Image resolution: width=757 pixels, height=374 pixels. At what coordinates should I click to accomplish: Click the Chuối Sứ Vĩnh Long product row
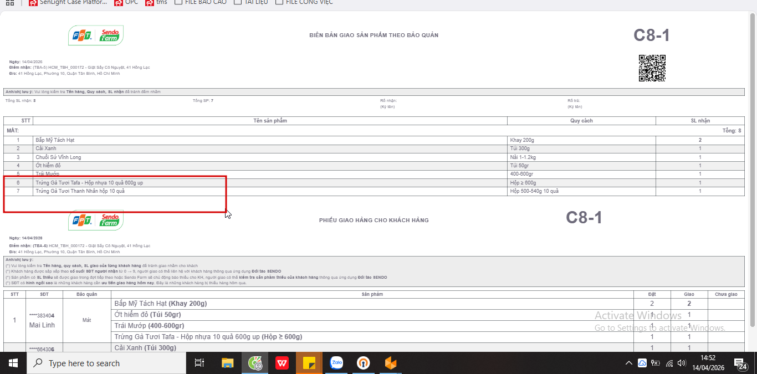(x=374, y=157)
